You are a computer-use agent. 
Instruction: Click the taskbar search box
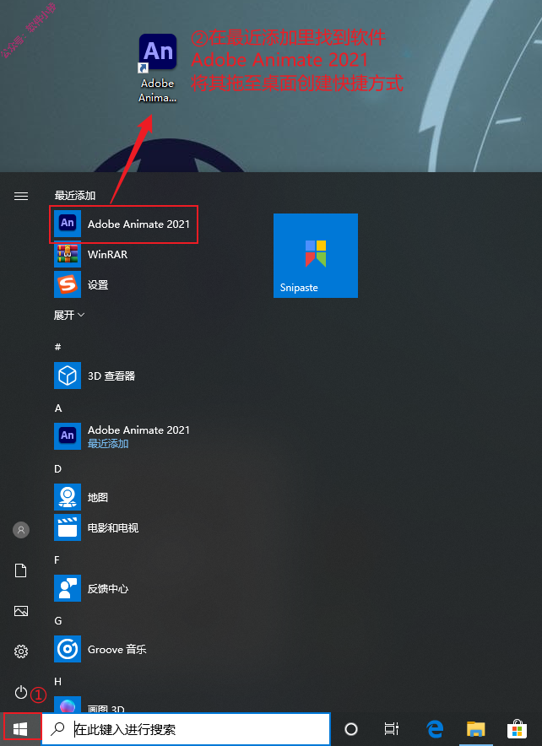[x=186, y=728]
